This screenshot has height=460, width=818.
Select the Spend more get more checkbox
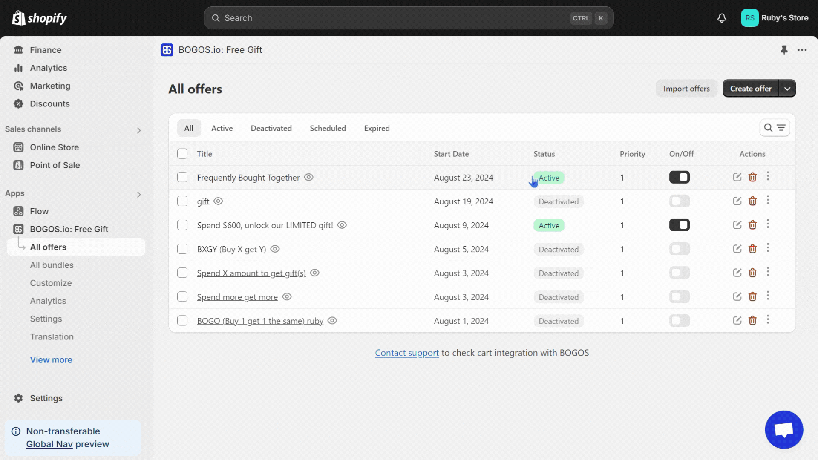[182, 297]
